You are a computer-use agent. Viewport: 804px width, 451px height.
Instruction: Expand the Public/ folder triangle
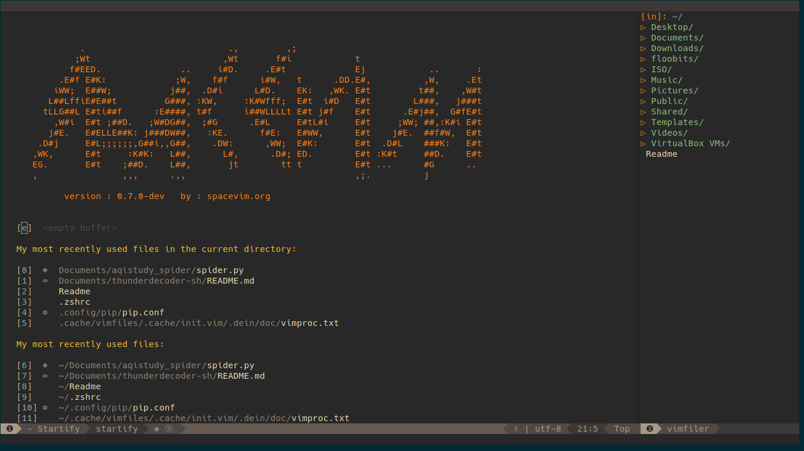[x=644, y=101]
